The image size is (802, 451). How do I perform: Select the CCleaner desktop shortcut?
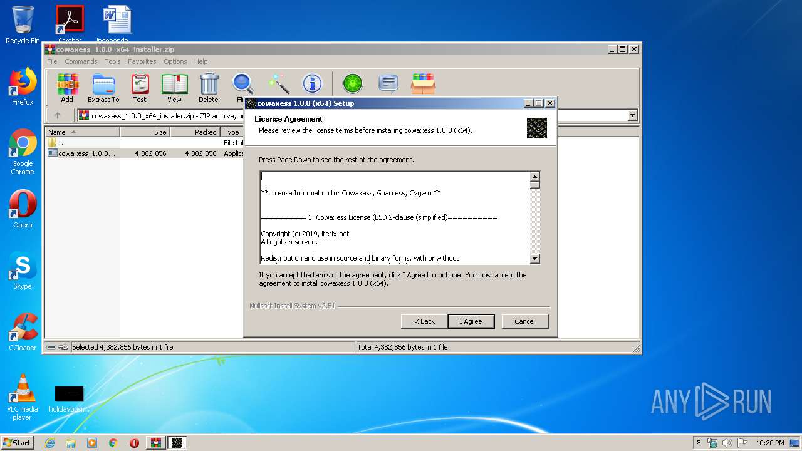23,332
